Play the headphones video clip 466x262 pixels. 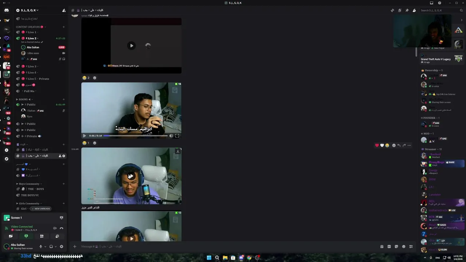131,176
